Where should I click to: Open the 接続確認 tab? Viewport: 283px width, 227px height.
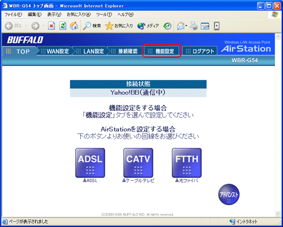tap(125, 51)
